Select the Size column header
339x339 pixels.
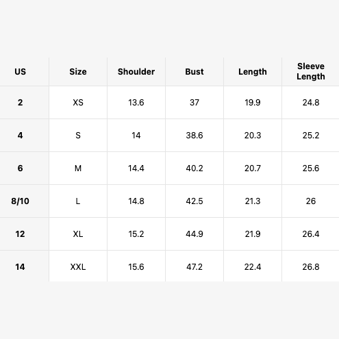[x=78, y=72]
